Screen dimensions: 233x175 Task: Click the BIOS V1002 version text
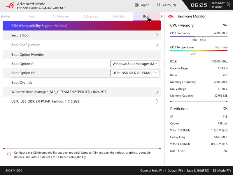tap(14, 171)
